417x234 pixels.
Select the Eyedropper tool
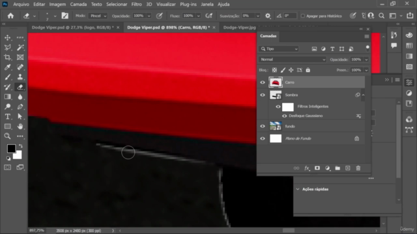point(7,67)
